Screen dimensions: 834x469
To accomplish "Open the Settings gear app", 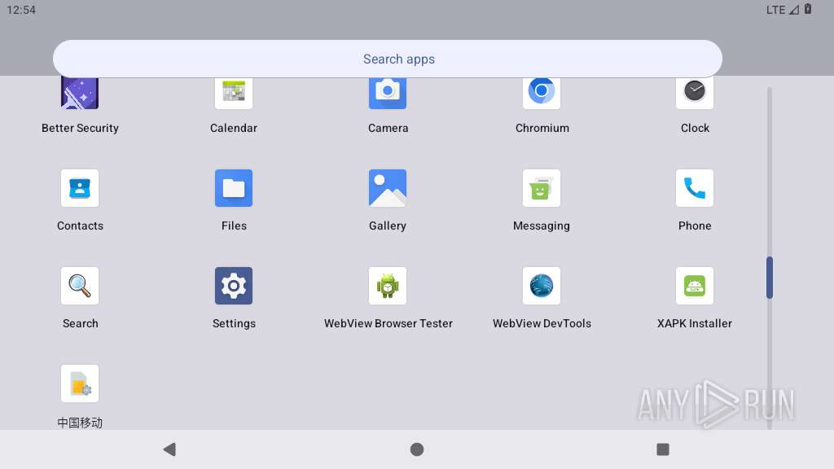I will tap(234, 286).
